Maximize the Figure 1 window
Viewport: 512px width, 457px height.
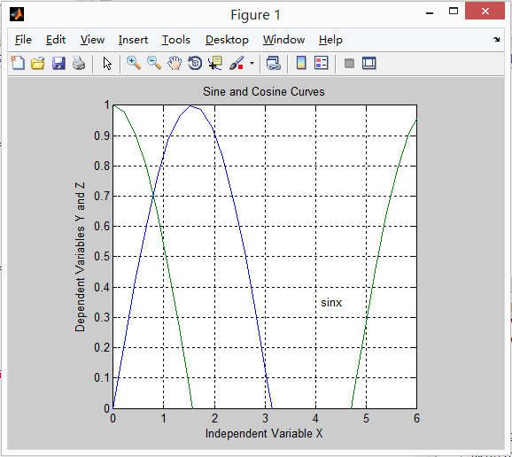click(x=454, y=12)
